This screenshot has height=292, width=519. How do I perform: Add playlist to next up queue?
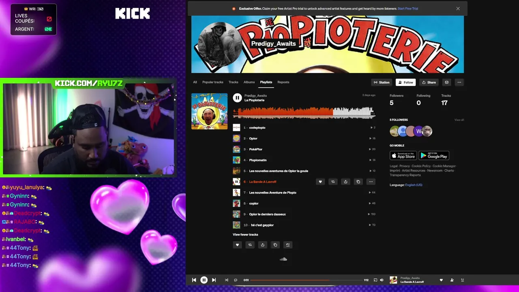click(x=288, y=245)
